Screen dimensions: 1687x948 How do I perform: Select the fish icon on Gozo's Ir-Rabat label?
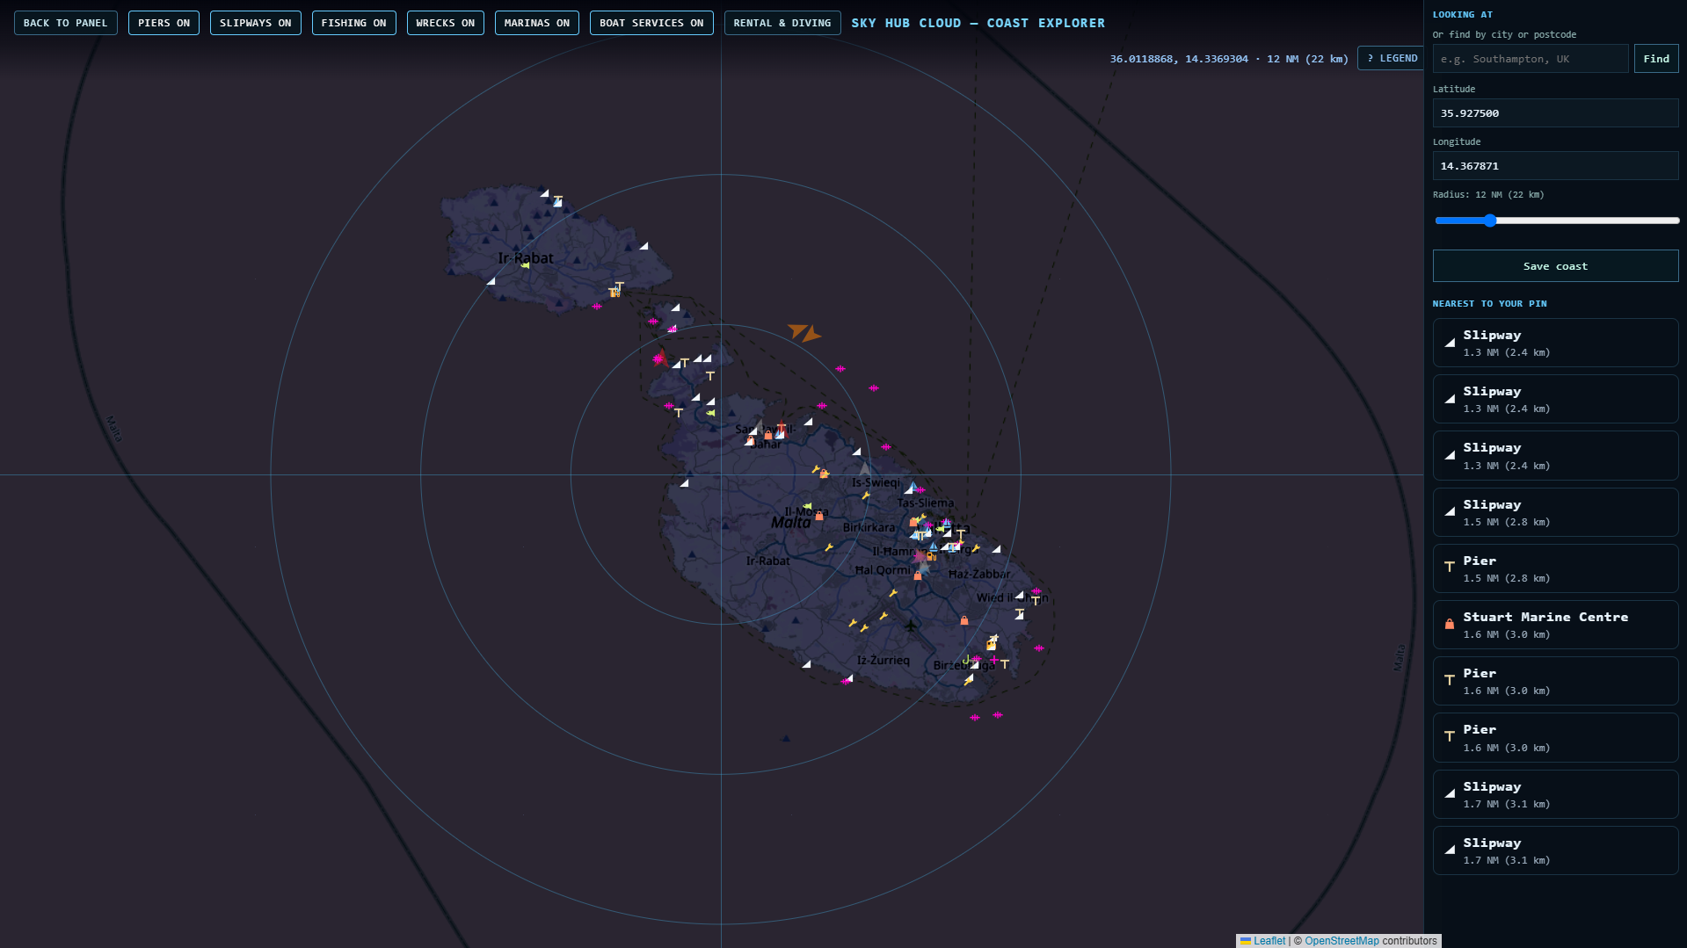[525, 265]
